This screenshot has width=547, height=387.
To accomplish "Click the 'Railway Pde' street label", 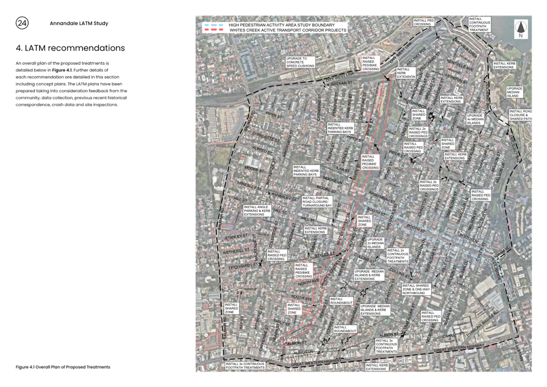I will pos(416,57).
